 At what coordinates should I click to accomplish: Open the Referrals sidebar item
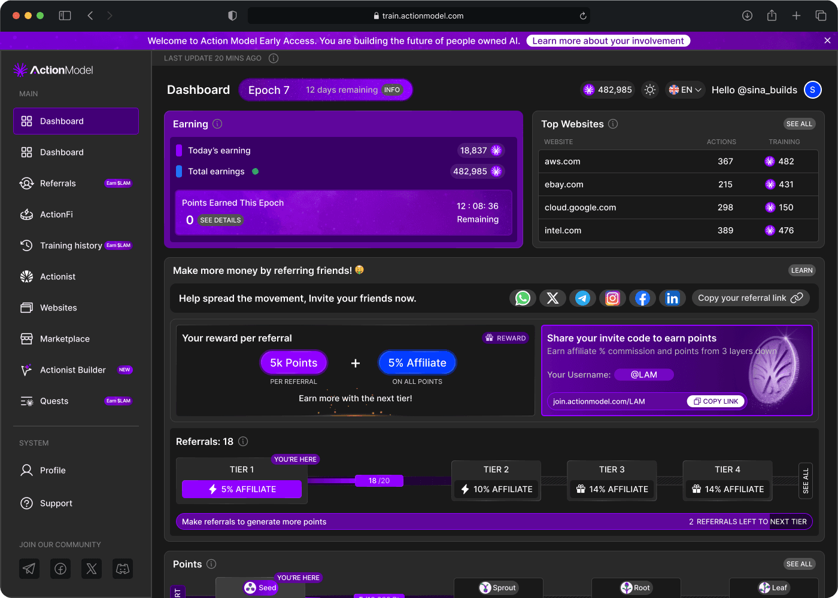(x=76, y=183)
